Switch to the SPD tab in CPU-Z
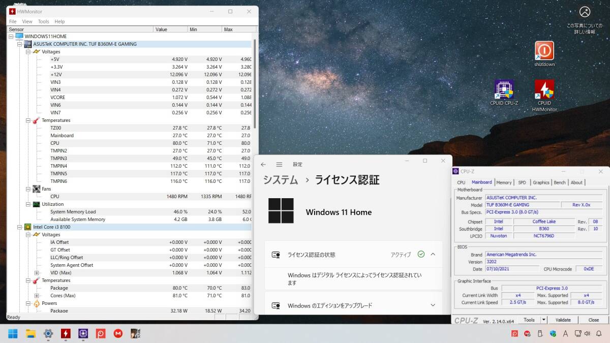This screenshot has width=610, height=343. [522, 182]
